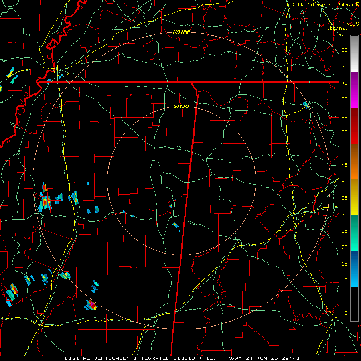
Task: Click the 35 value on the scale
Action: point(345,198)
